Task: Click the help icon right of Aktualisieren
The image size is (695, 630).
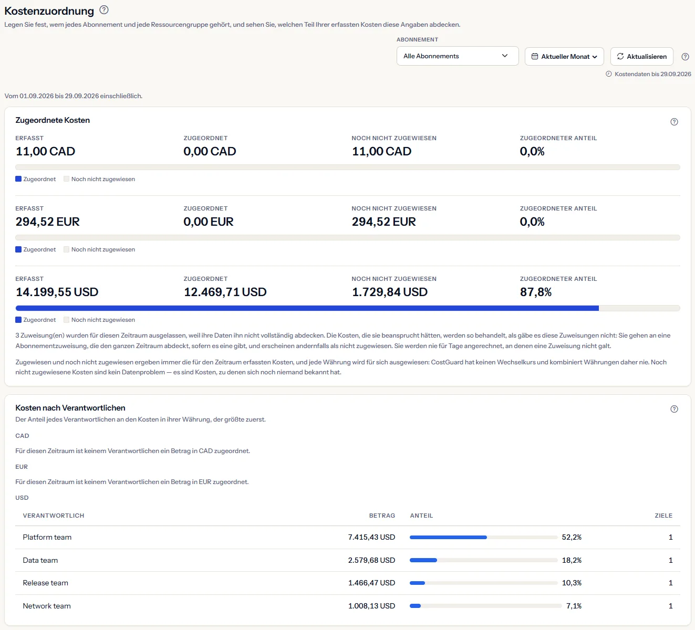Action: pyautogui.click(x=685, y=57)
